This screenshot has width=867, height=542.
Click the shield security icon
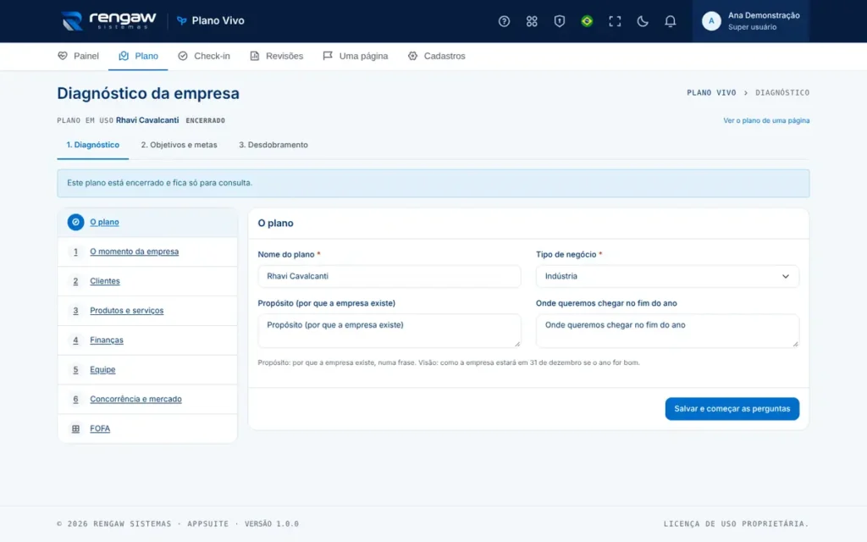pyautogui.click(x=559, y=21)
